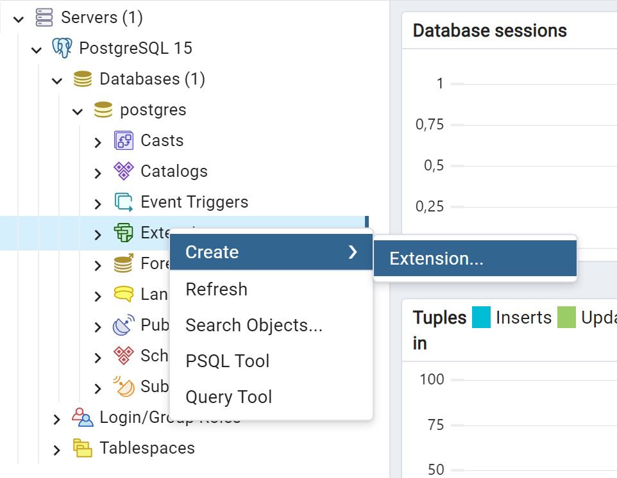Image resolution: width=617 pixels, height=478 pixels.
Task: Click the Event Triggers icon
Action: (x=124, y=202)
